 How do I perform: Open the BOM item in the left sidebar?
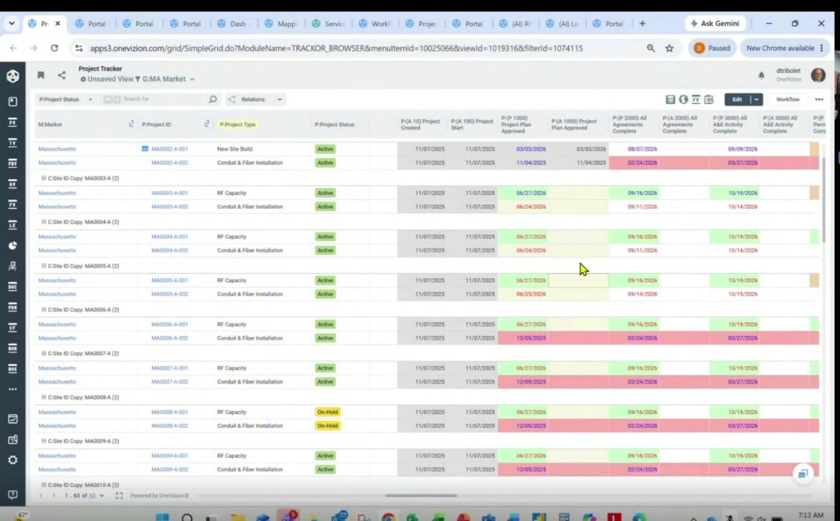[x=13, y=348]
